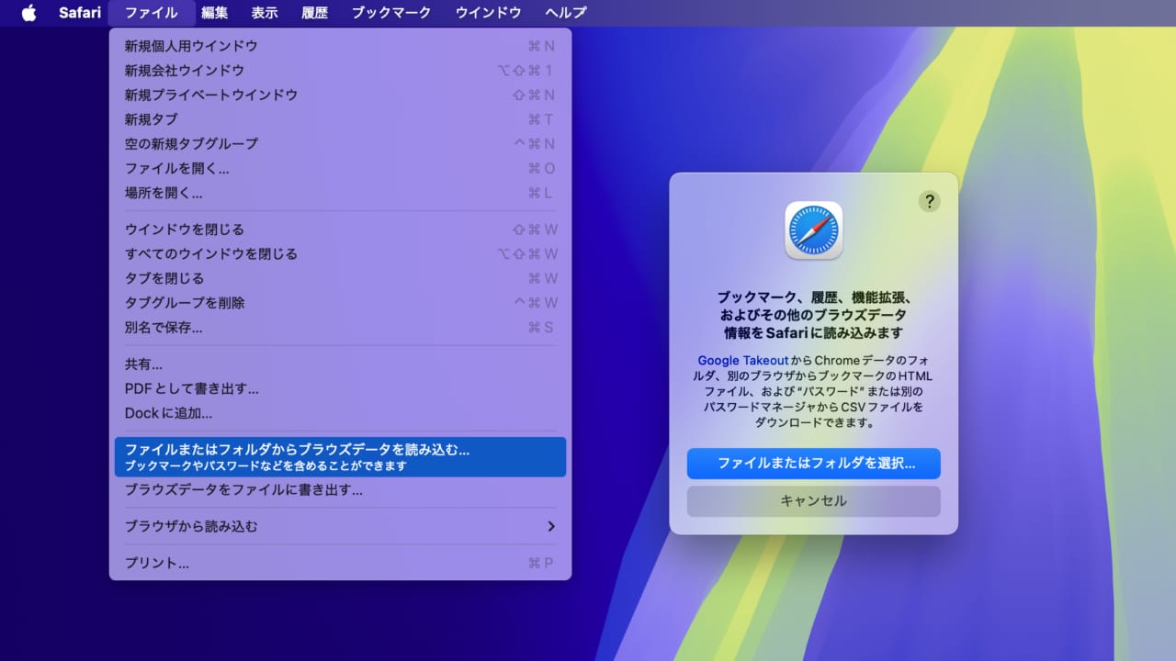This screenshot has height=661, width=1176.
Task: Select 新規タブ menu item
Action: pos(340,119)
